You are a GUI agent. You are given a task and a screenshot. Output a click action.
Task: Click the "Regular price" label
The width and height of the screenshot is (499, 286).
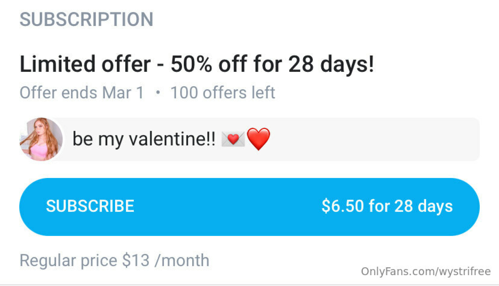coord(68,260)
